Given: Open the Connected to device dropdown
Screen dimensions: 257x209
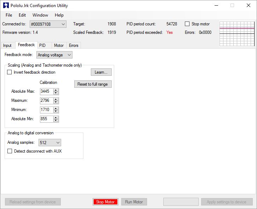Looking at the screenshot, I should coord(48,24).
